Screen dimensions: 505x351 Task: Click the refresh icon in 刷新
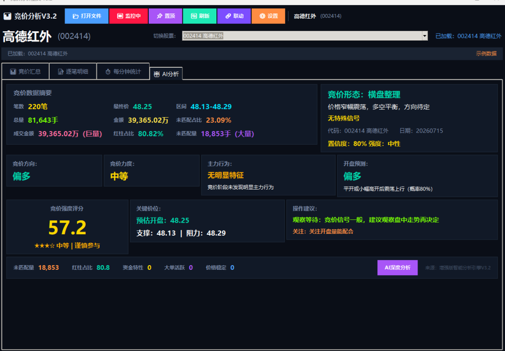click(194, 16)
